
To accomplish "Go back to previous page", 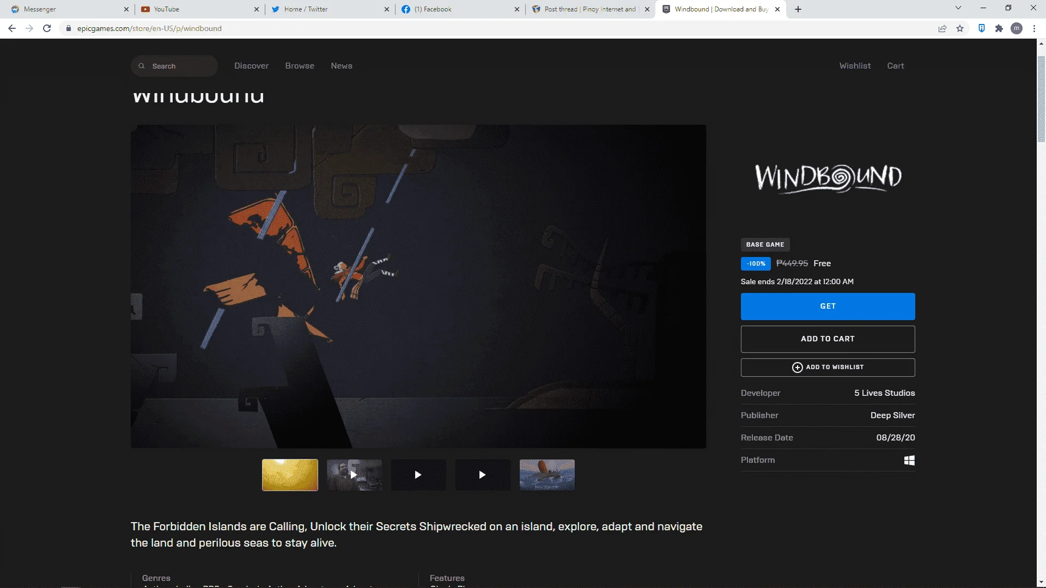I will pos(12,28).
